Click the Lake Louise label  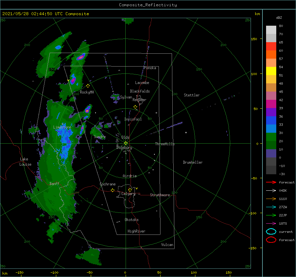[25, 162]
